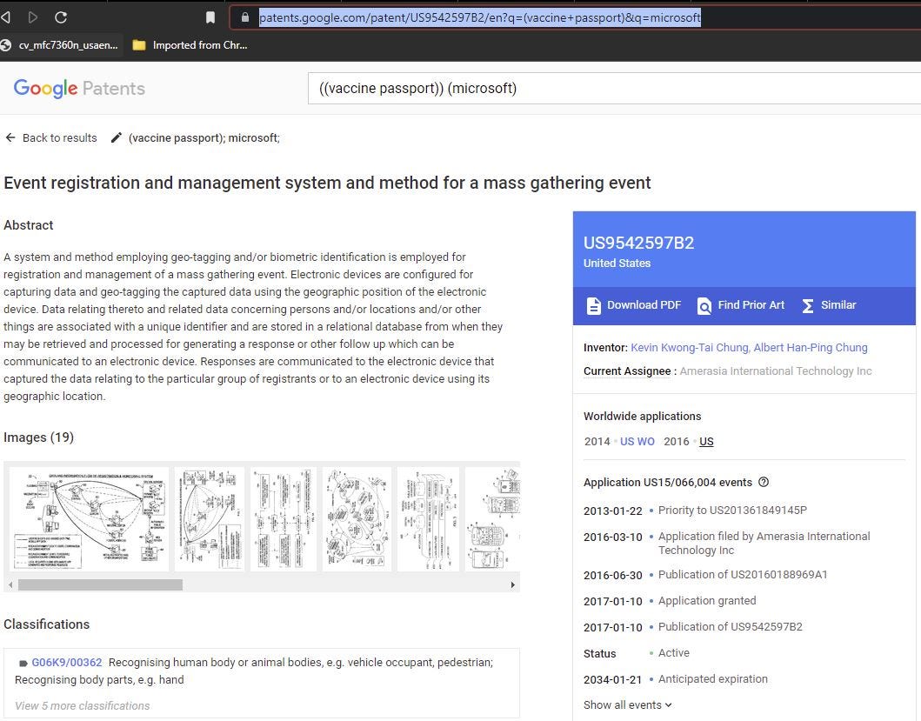Screen dimensions: 921x721
Task: Click the image gallery horizontal scrollbar
Action: pyautogui.click(x=100, y=584)
